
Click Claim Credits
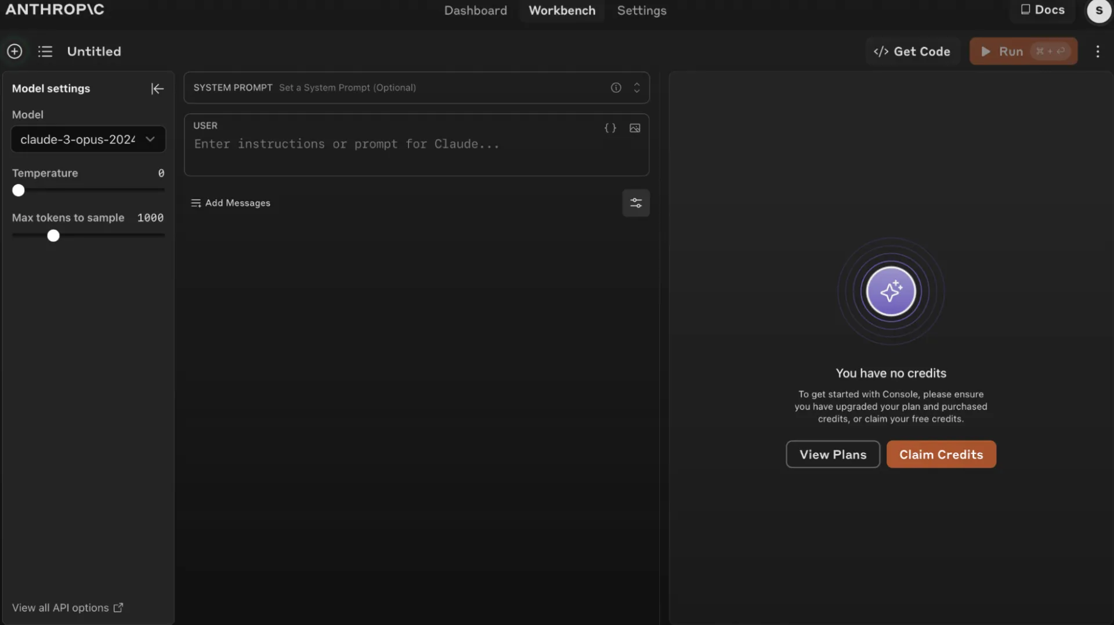coord(941,454)
